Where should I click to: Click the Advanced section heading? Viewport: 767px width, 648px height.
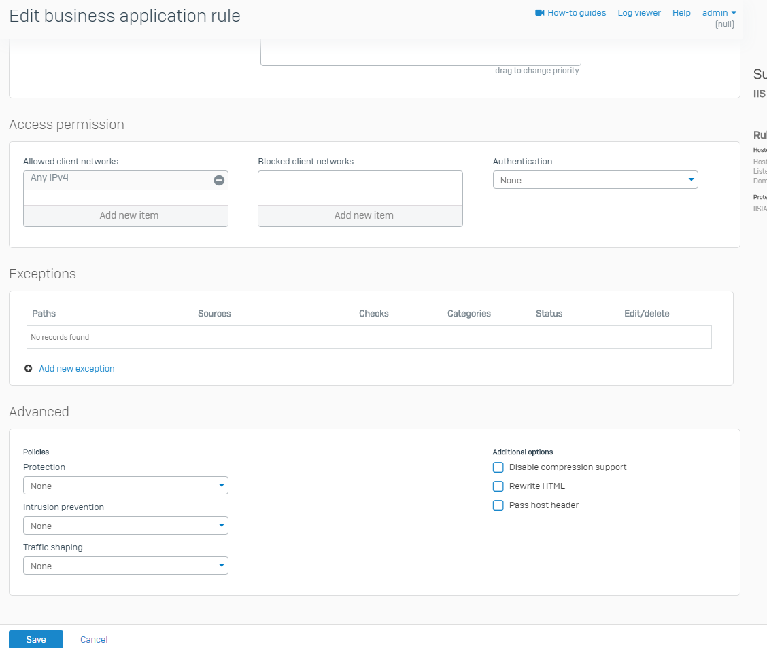pyautogui.click(x=39, y=412)
